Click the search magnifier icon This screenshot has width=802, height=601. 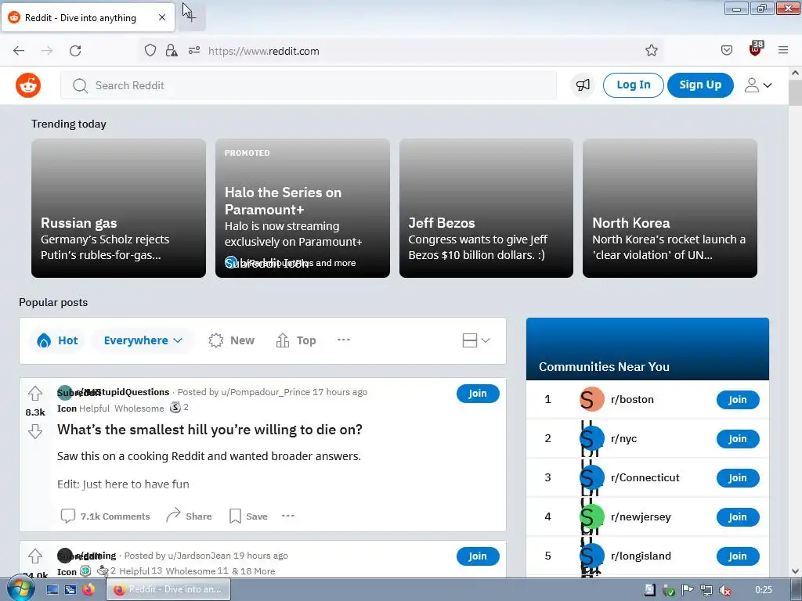[80, 85]
